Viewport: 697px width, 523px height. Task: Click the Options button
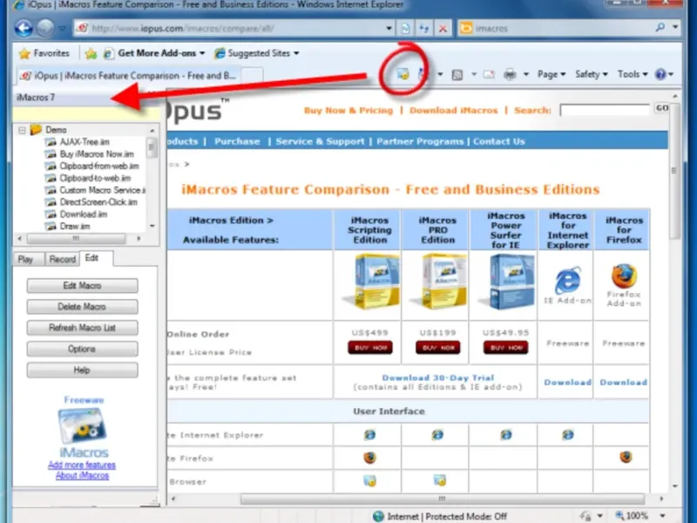coord(82,349)
